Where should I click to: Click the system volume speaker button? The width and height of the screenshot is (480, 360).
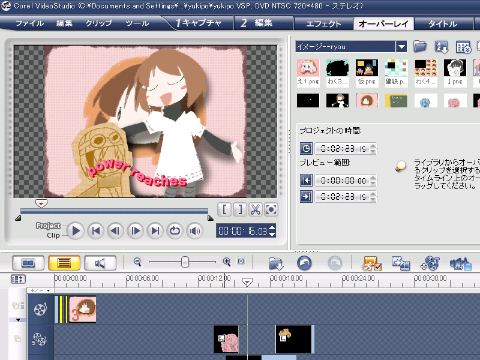point(194,231)
